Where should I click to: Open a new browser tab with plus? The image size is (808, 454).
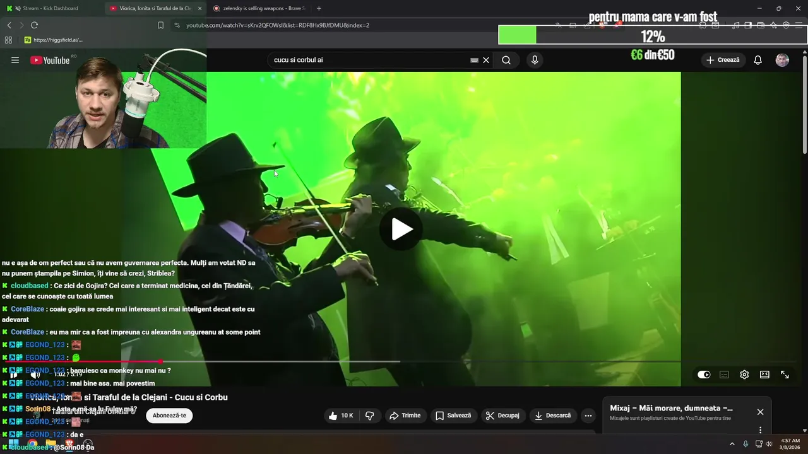tap(319, 8)
